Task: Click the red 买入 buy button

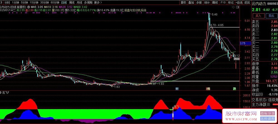Action: [x=258, y=16]
